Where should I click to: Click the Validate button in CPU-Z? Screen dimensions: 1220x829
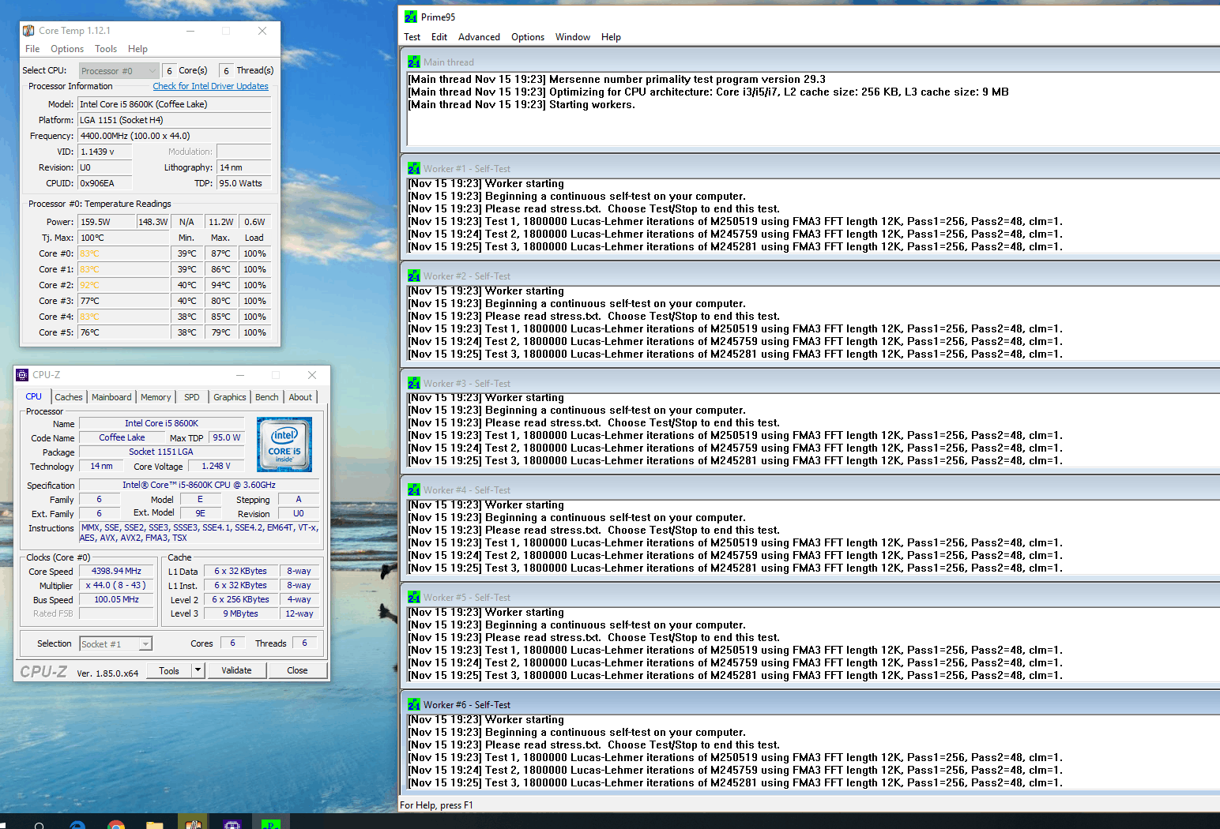pos(236,670)
